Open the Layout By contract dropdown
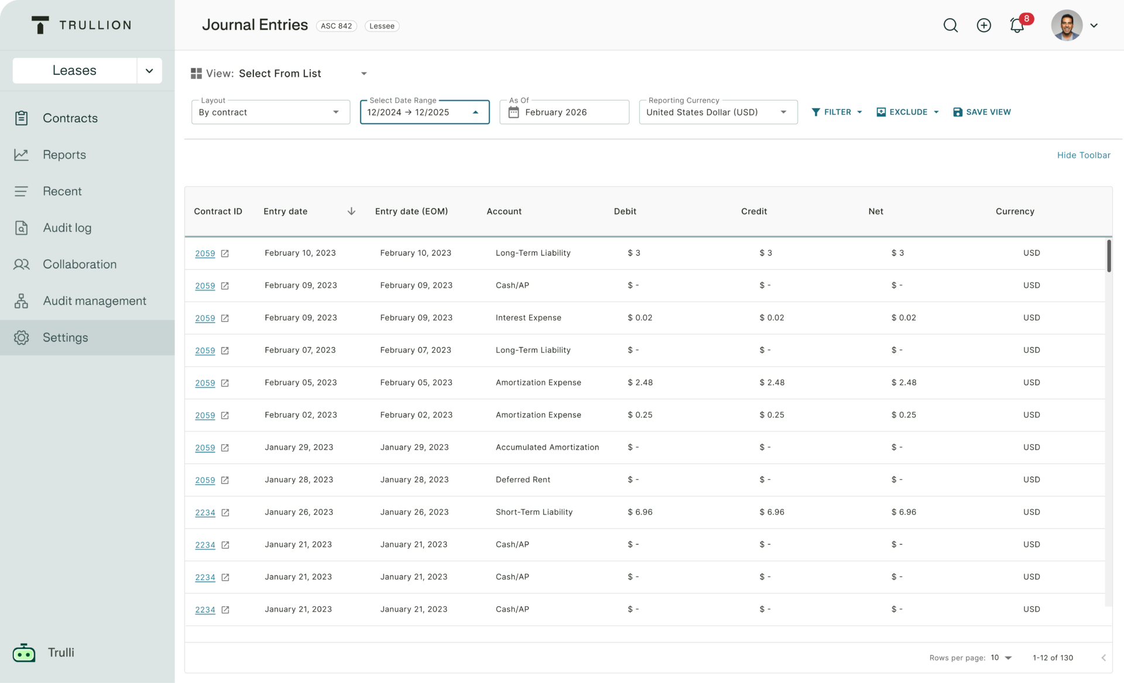The height and width of the screenshot is (683, 1124). click(270, 112)
